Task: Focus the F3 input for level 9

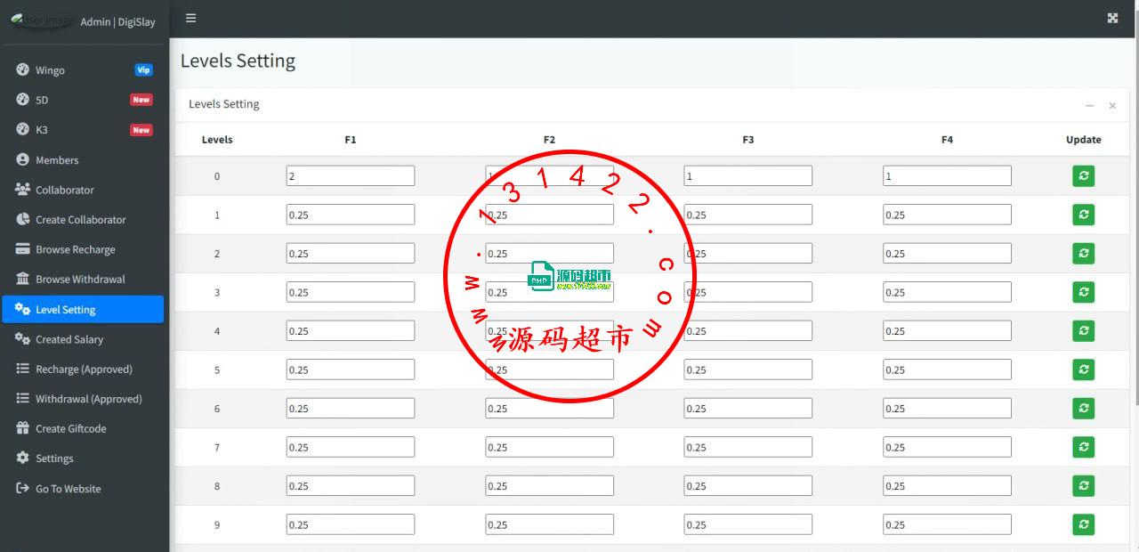Action: pos(748,524)
